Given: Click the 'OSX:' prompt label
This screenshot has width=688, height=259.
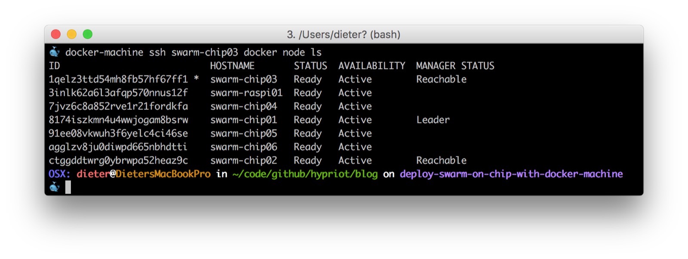Looking at the screenshot, I should tap(60, 174).
